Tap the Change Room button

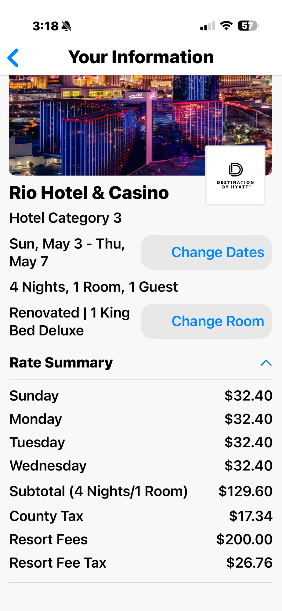tap(206, 321)
